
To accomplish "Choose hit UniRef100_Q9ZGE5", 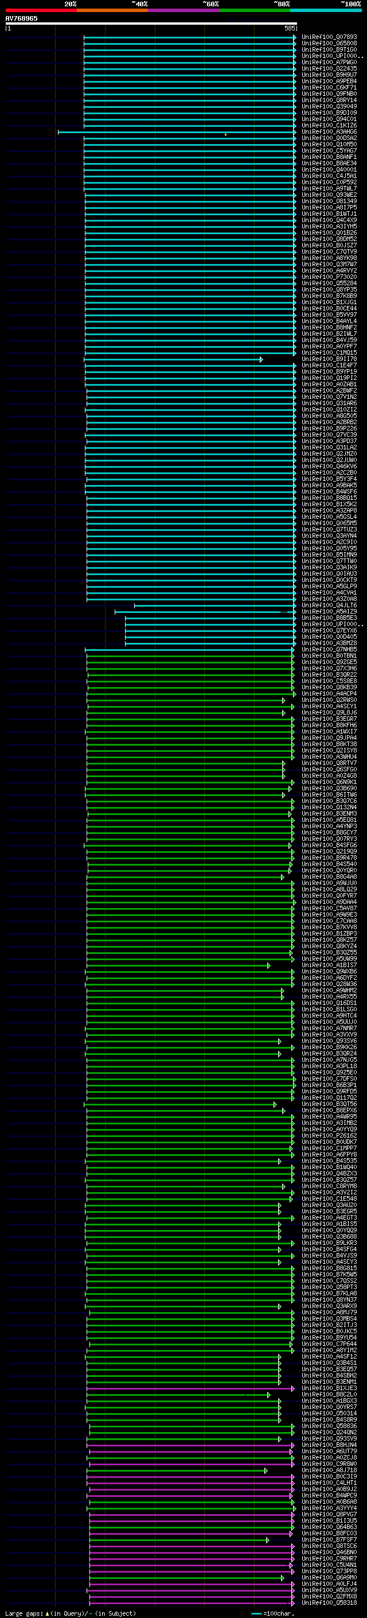I will coord(329,662).
